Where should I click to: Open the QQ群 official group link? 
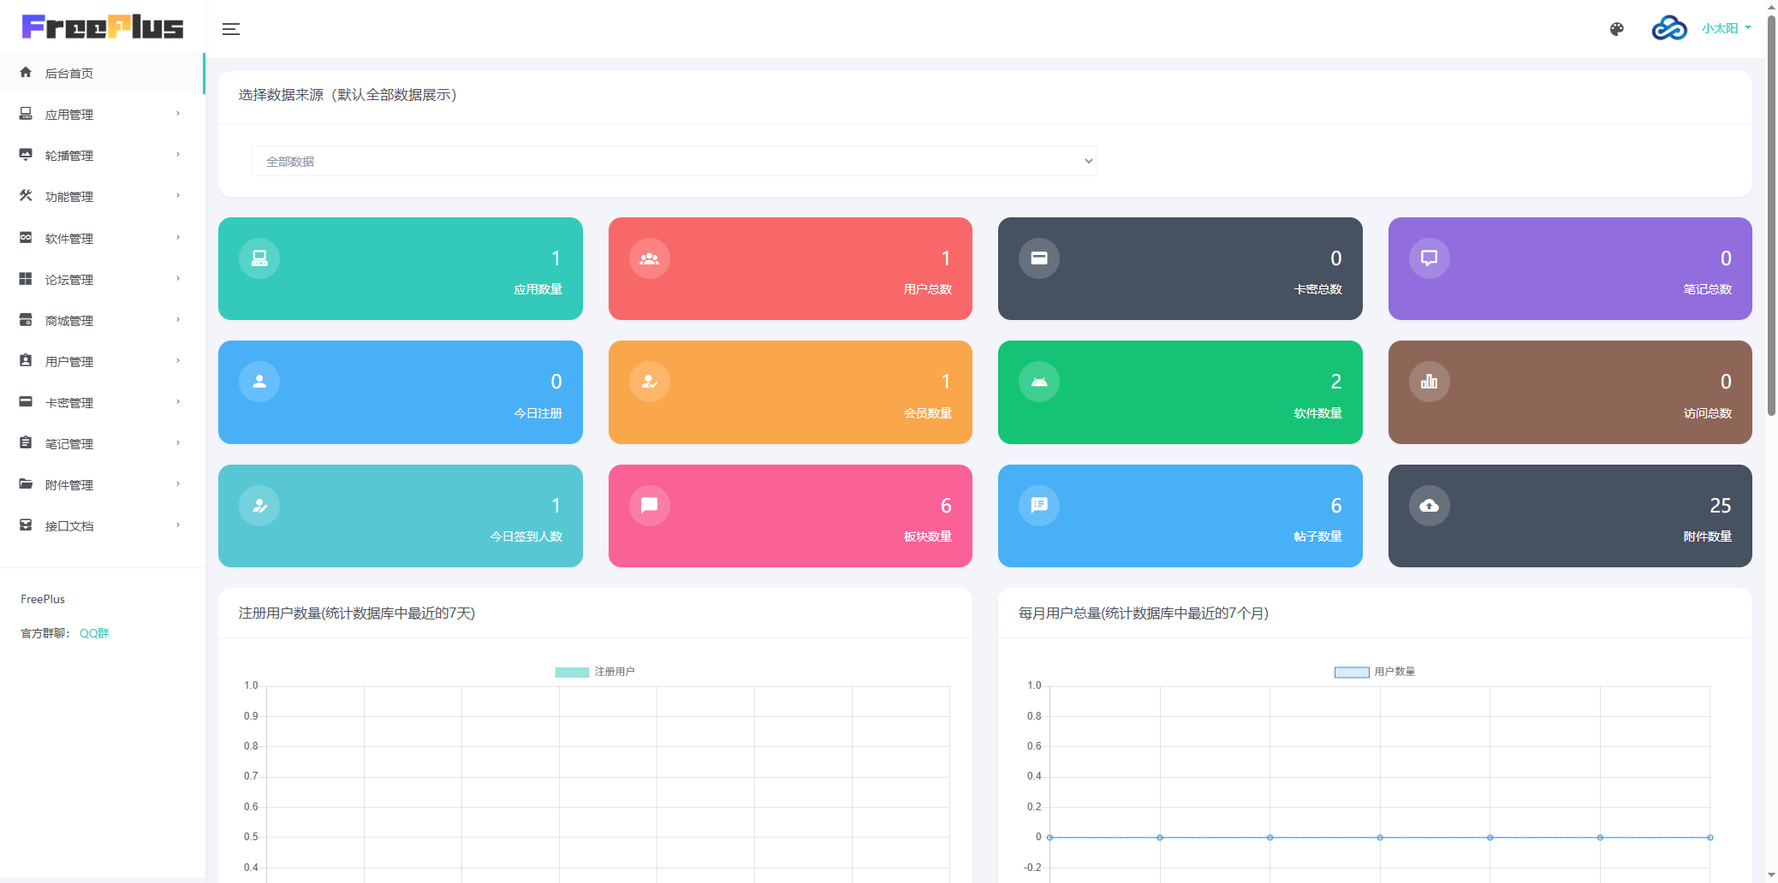94,633
